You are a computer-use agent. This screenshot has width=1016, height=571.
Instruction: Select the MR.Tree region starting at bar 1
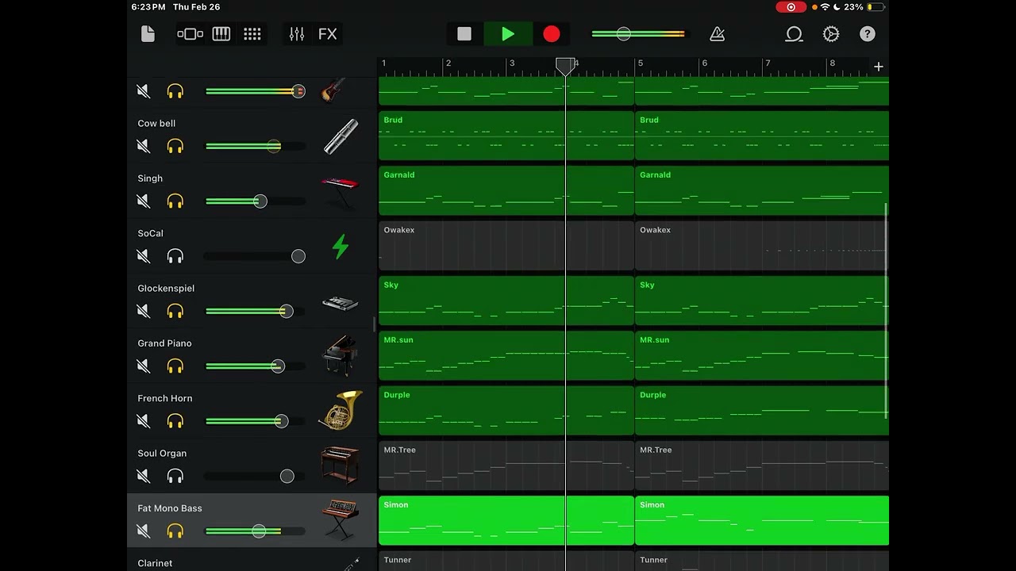506,466
